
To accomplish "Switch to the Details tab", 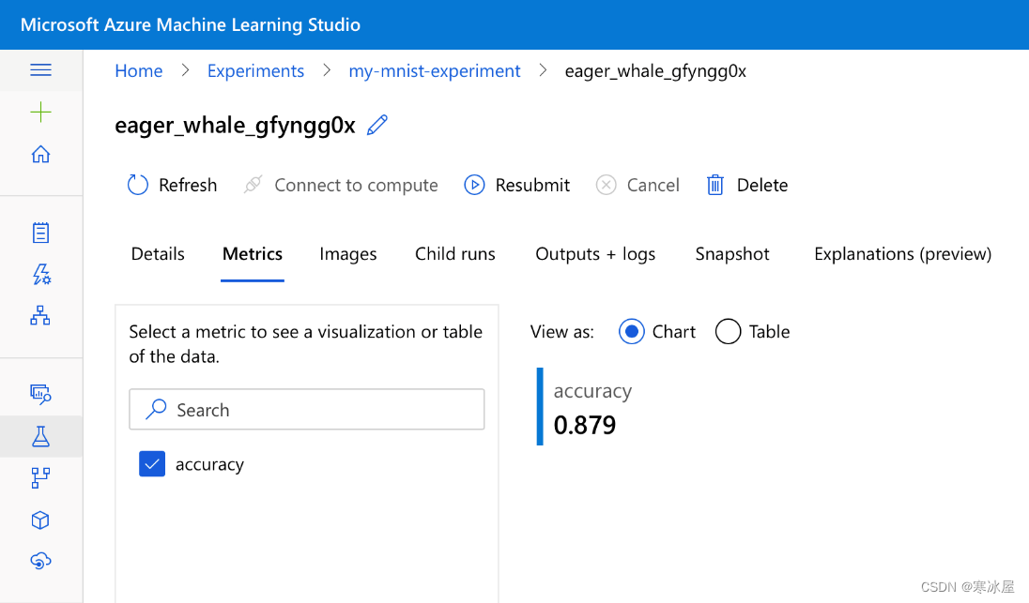I will coord(158,253).
